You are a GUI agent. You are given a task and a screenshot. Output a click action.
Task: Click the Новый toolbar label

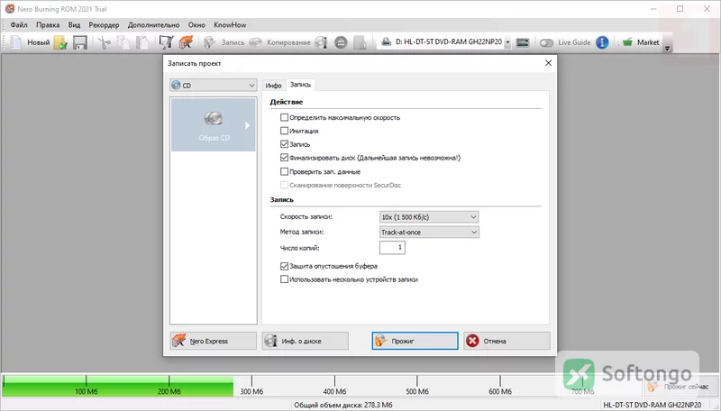coord(38,42)
